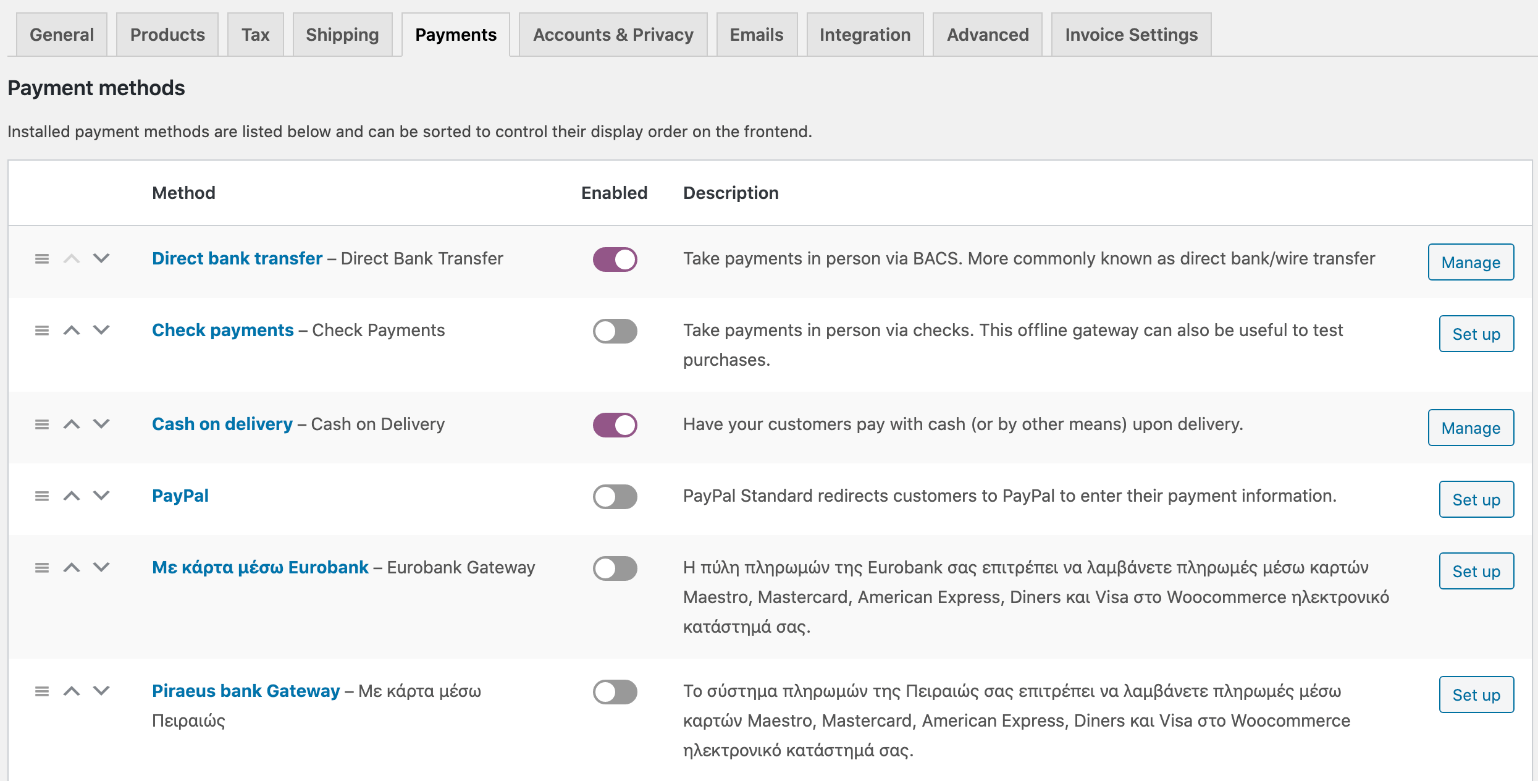Open the Check payments link
This screenshot has width=1538, height=781.
[x=223, y=330]
